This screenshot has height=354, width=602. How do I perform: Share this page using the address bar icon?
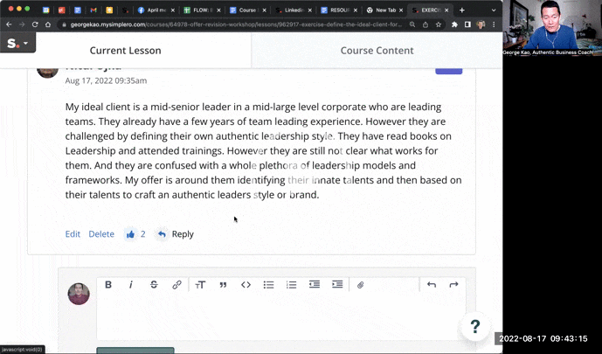426,24
